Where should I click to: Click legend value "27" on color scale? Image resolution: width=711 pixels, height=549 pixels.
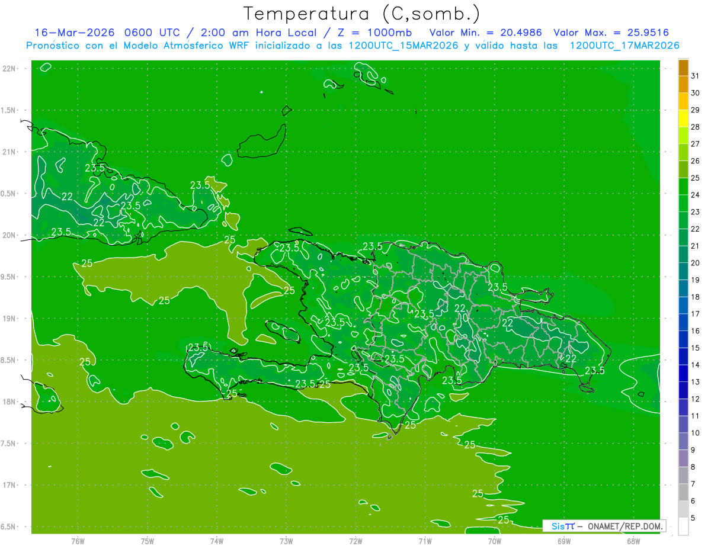coord(696,144)
